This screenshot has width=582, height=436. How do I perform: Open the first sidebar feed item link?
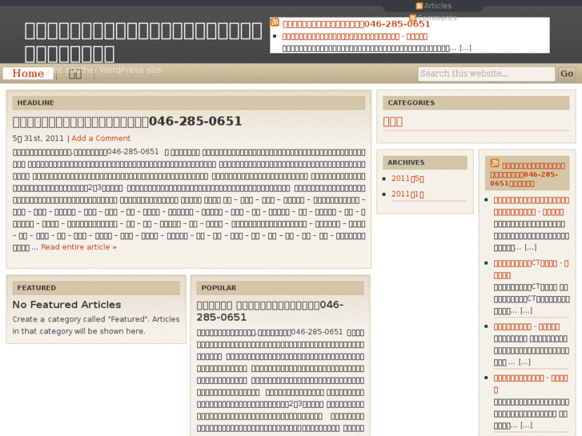click(531, 206)
